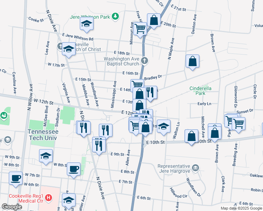Image resolution: width=263 pixels, height=211 pixels.
Task: Click the graduation cap marker near W 9th St
Action: (46, 157)
